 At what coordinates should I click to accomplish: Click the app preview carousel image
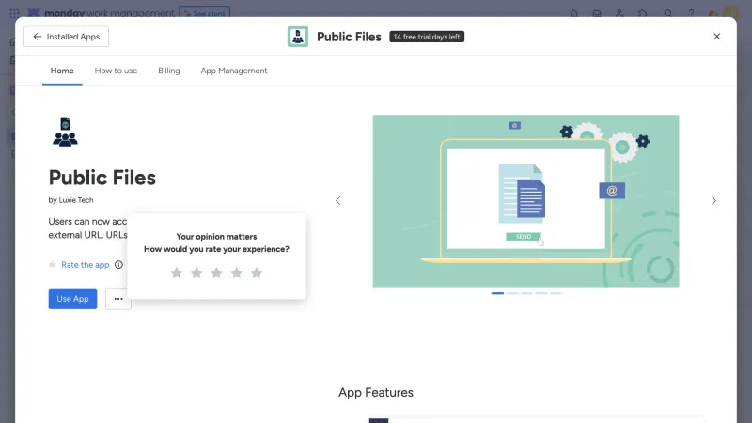click(x=525, y=201)
